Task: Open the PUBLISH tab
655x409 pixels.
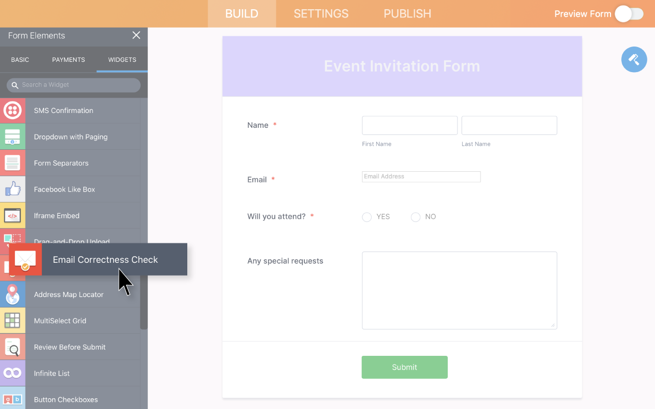Action: point(407,14)
